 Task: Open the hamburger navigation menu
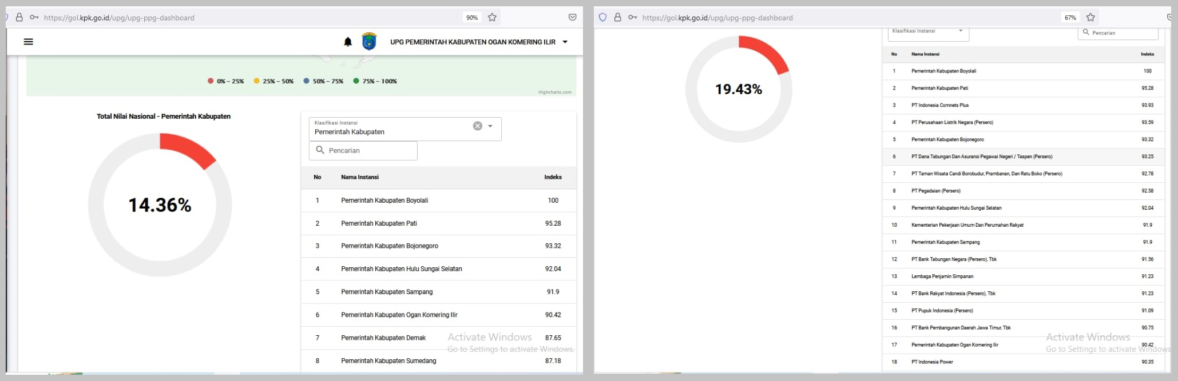[28, 42]
